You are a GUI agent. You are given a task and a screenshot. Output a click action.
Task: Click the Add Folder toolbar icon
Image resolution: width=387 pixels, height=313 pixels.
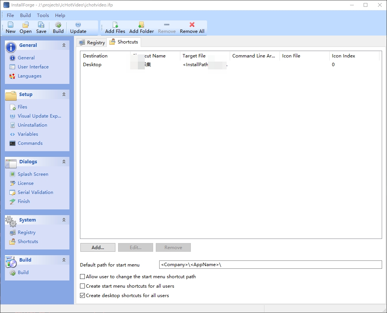tap(141, 25)
